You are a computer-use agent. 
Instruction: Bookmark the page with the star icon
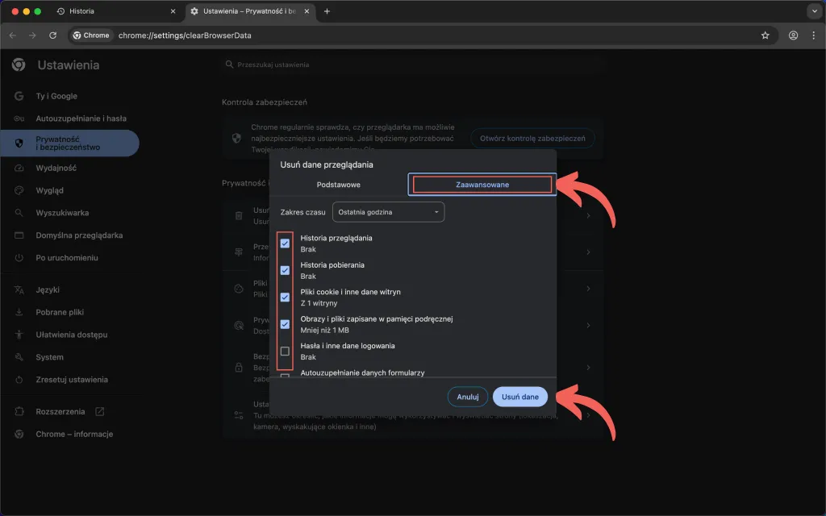pyautogui.click(x=764, y=35)
